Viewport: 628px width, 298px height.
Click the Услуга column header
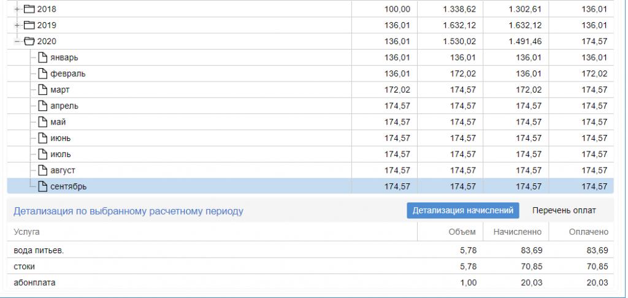(26, 232)
